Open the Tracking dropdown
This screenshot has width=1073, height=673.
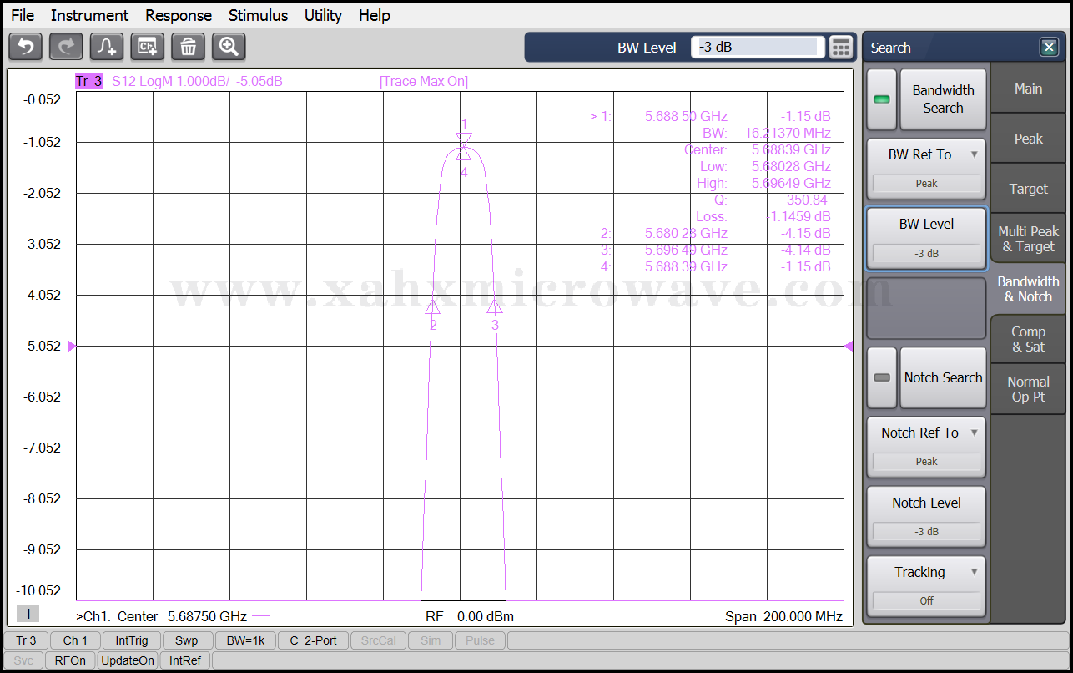926,586
